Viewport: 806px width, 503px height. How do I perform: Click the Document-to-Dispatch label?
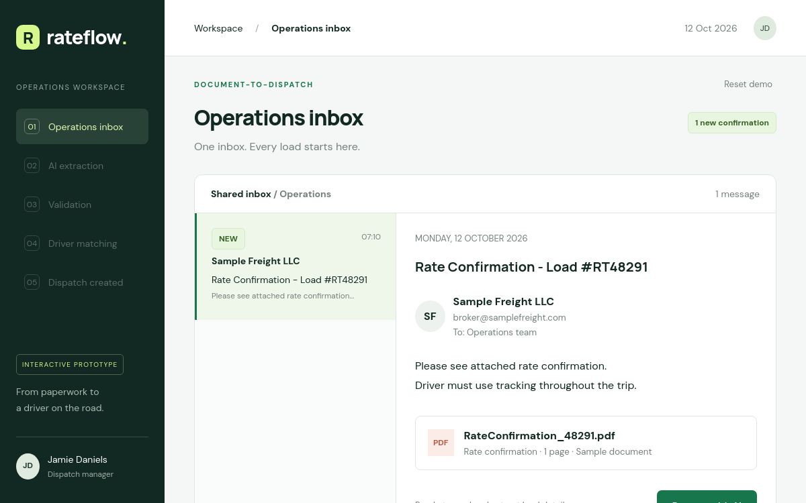(254, 85)
